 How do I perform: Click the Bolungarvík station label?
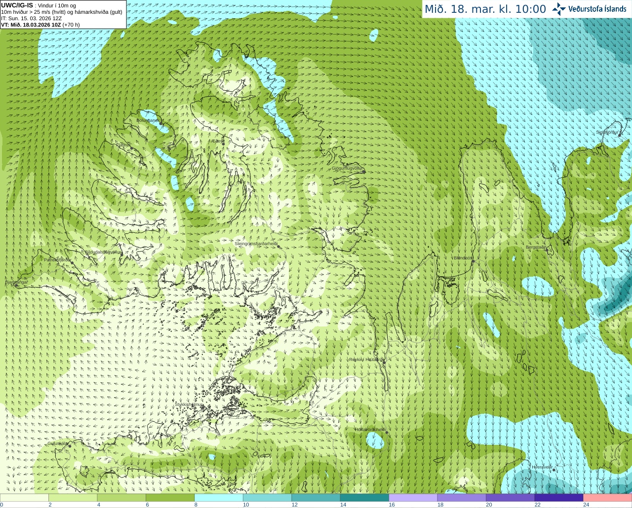pos(148,120)
